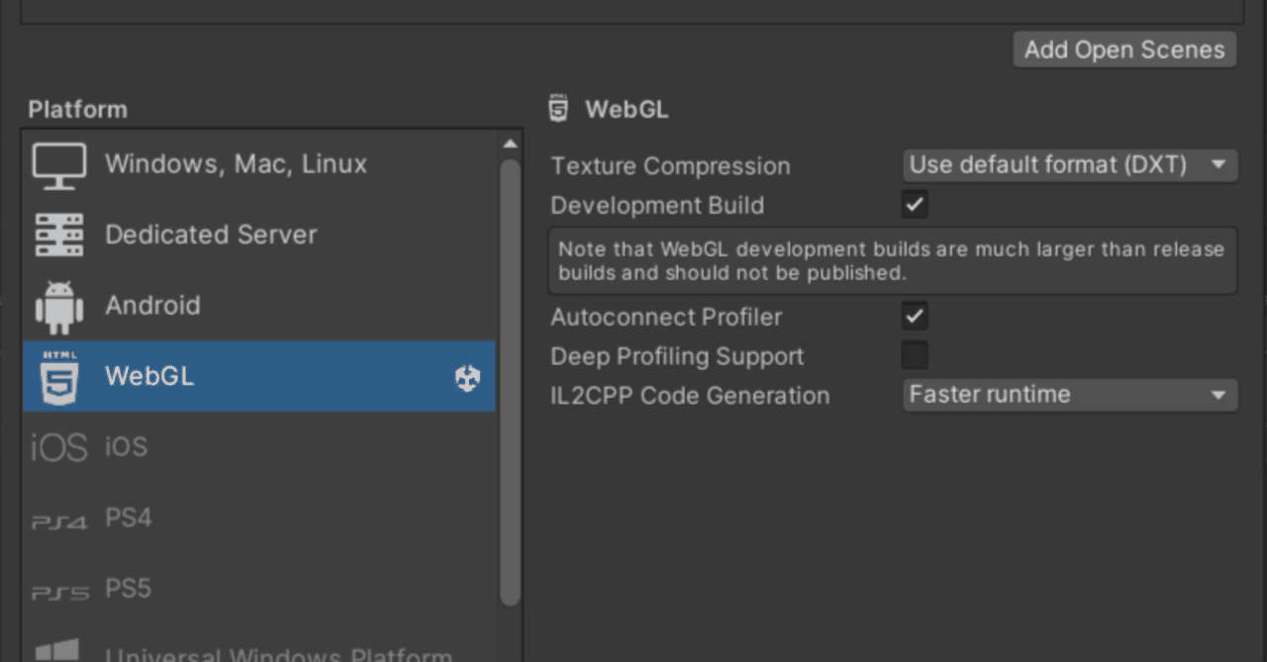
Task: Click the WebGL HTML5 platform icon
Action: coord(58,376)
